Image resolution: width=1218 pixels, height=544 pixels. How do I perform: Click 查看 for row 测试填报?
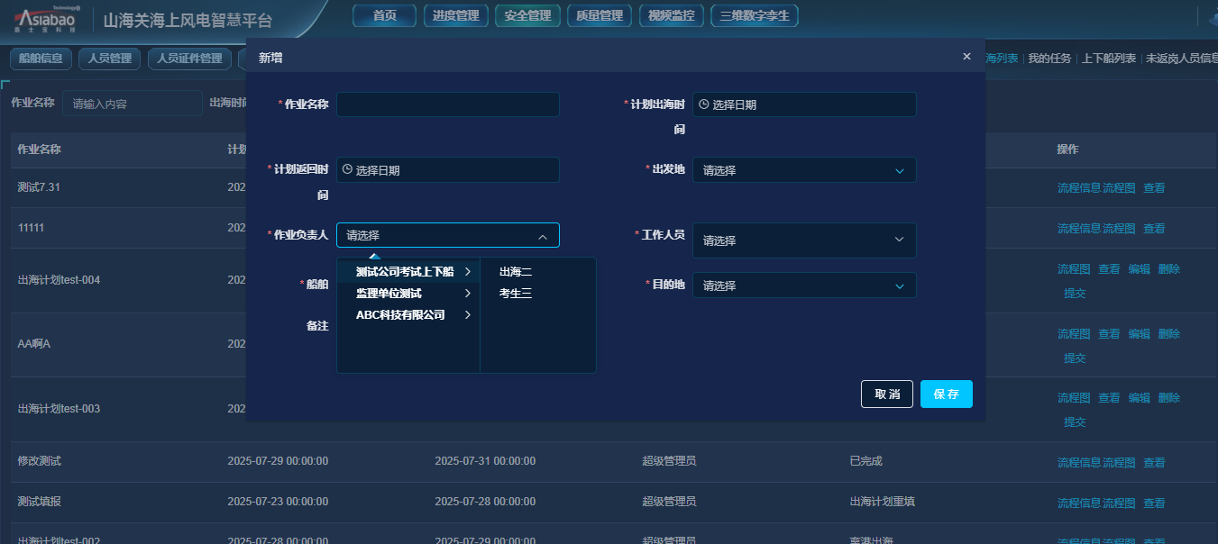[1154, 503]
